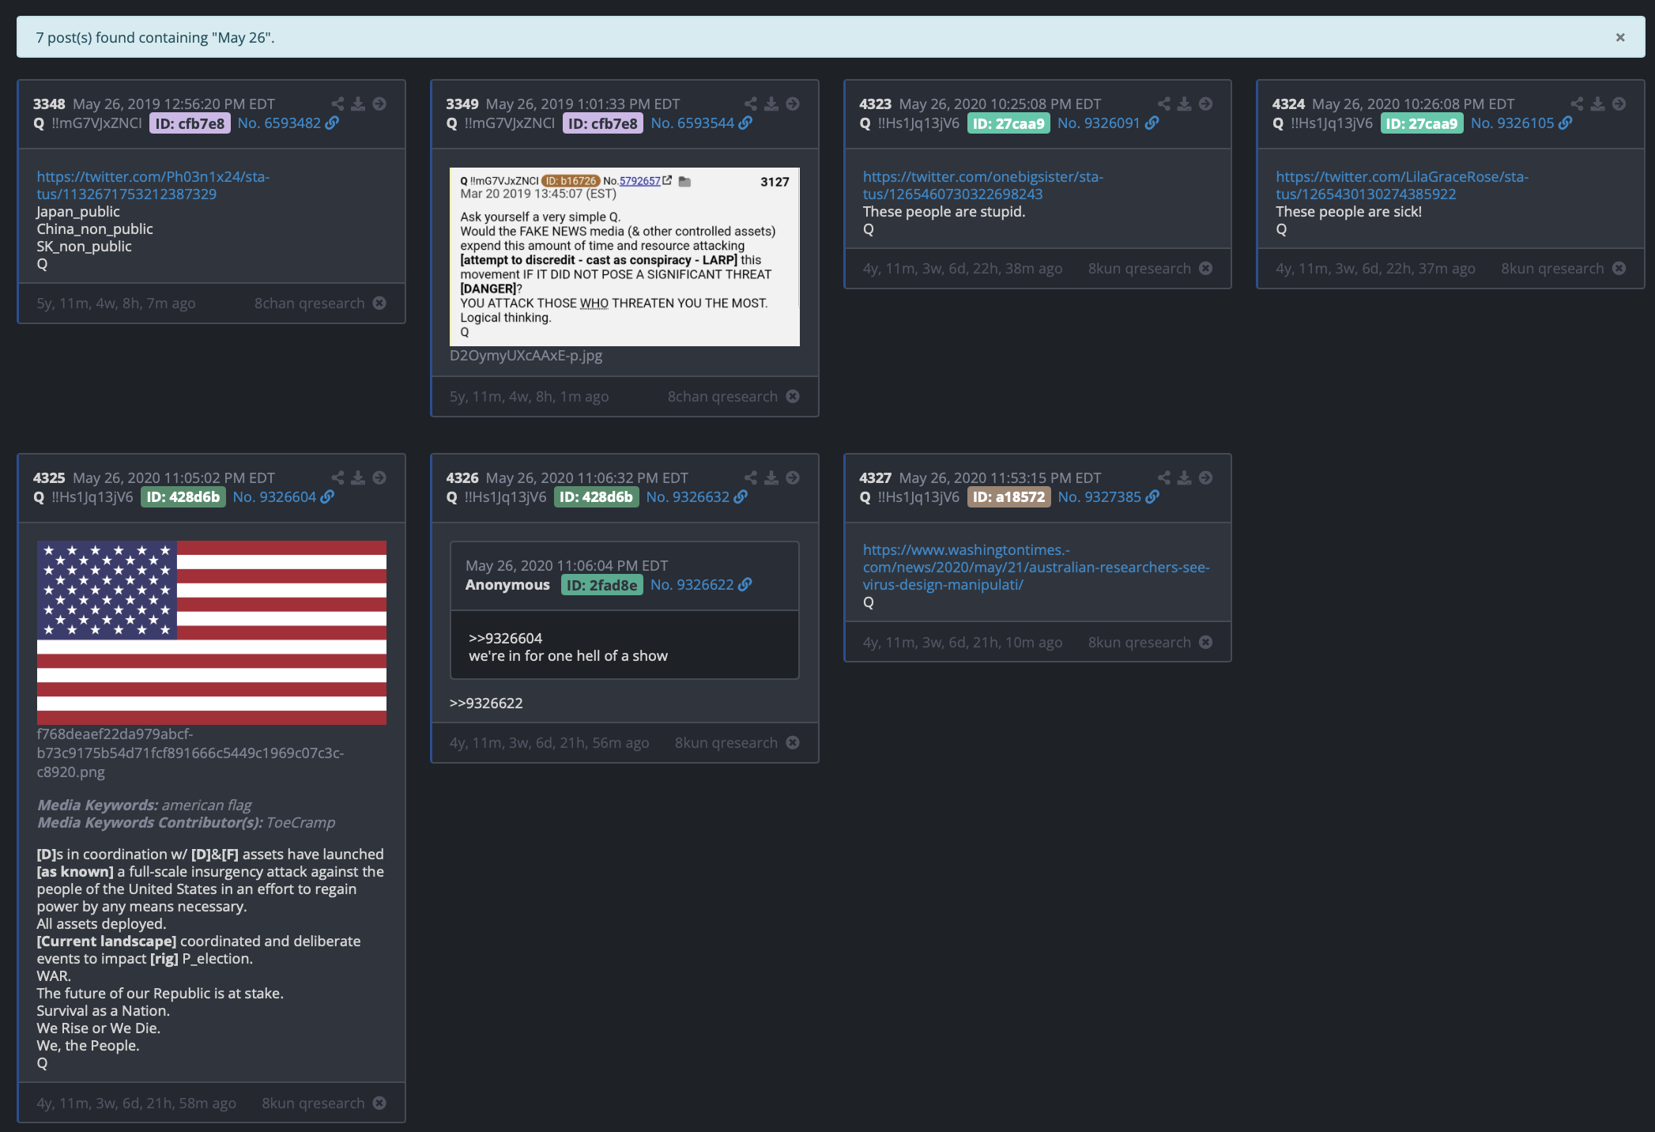Open the Q post 3127 screenshot image
The width and height of the screenshot is (1655, 1132).
624,257
